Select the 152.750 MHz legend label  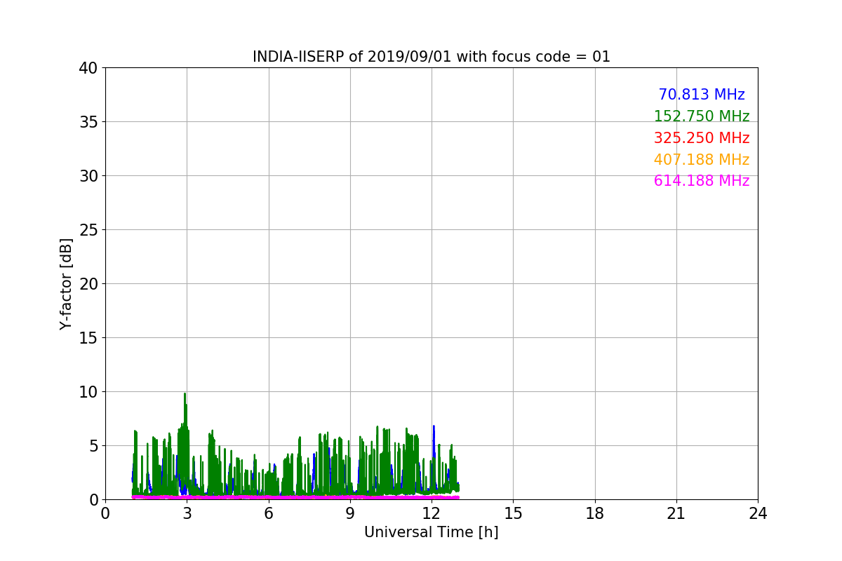702,116
